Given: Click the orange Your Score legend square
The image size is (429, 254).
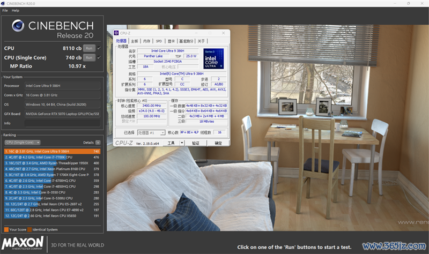Looking at the screenshot, I should 6,230.
